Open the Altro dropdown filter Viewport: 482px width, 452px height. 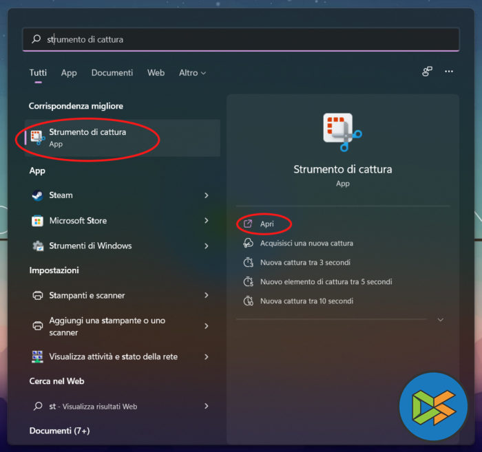pos(192,73)
